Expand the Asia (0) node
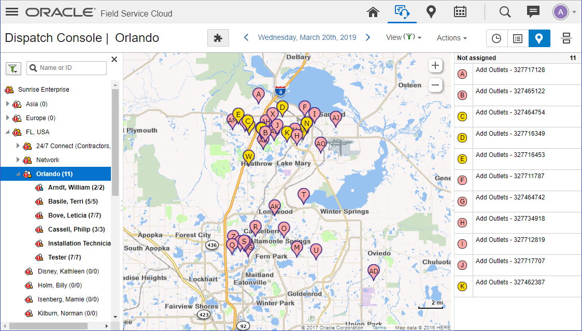582x331 pixels. pos(8,104)
